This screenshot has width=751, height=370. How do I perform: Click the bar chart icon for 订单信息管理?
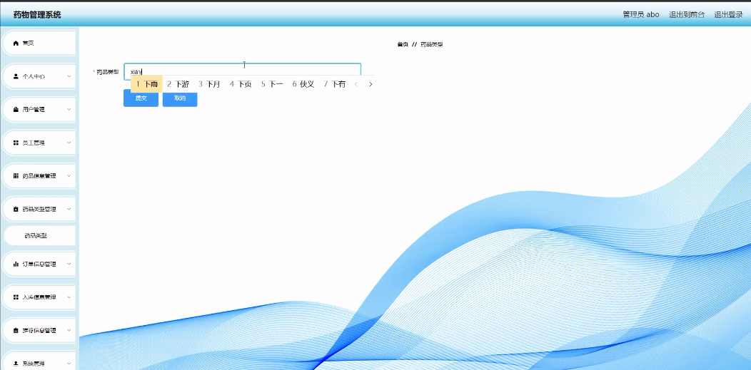pyautogui.click(x=16, y=264)
